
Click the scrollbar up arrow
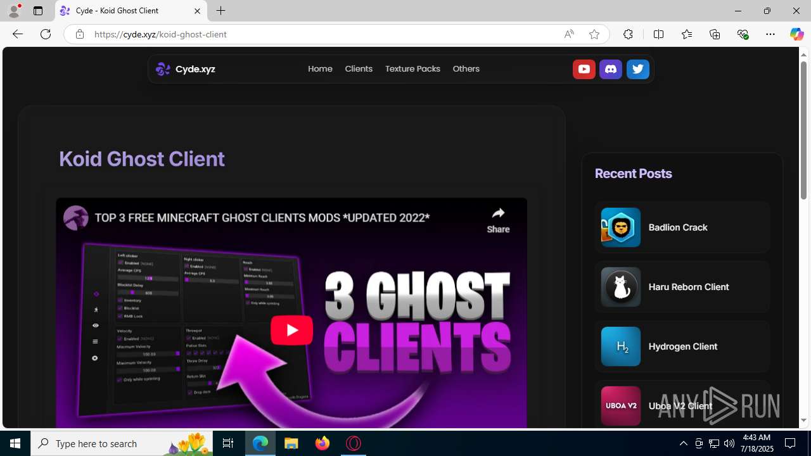click(x=803, y=54)
